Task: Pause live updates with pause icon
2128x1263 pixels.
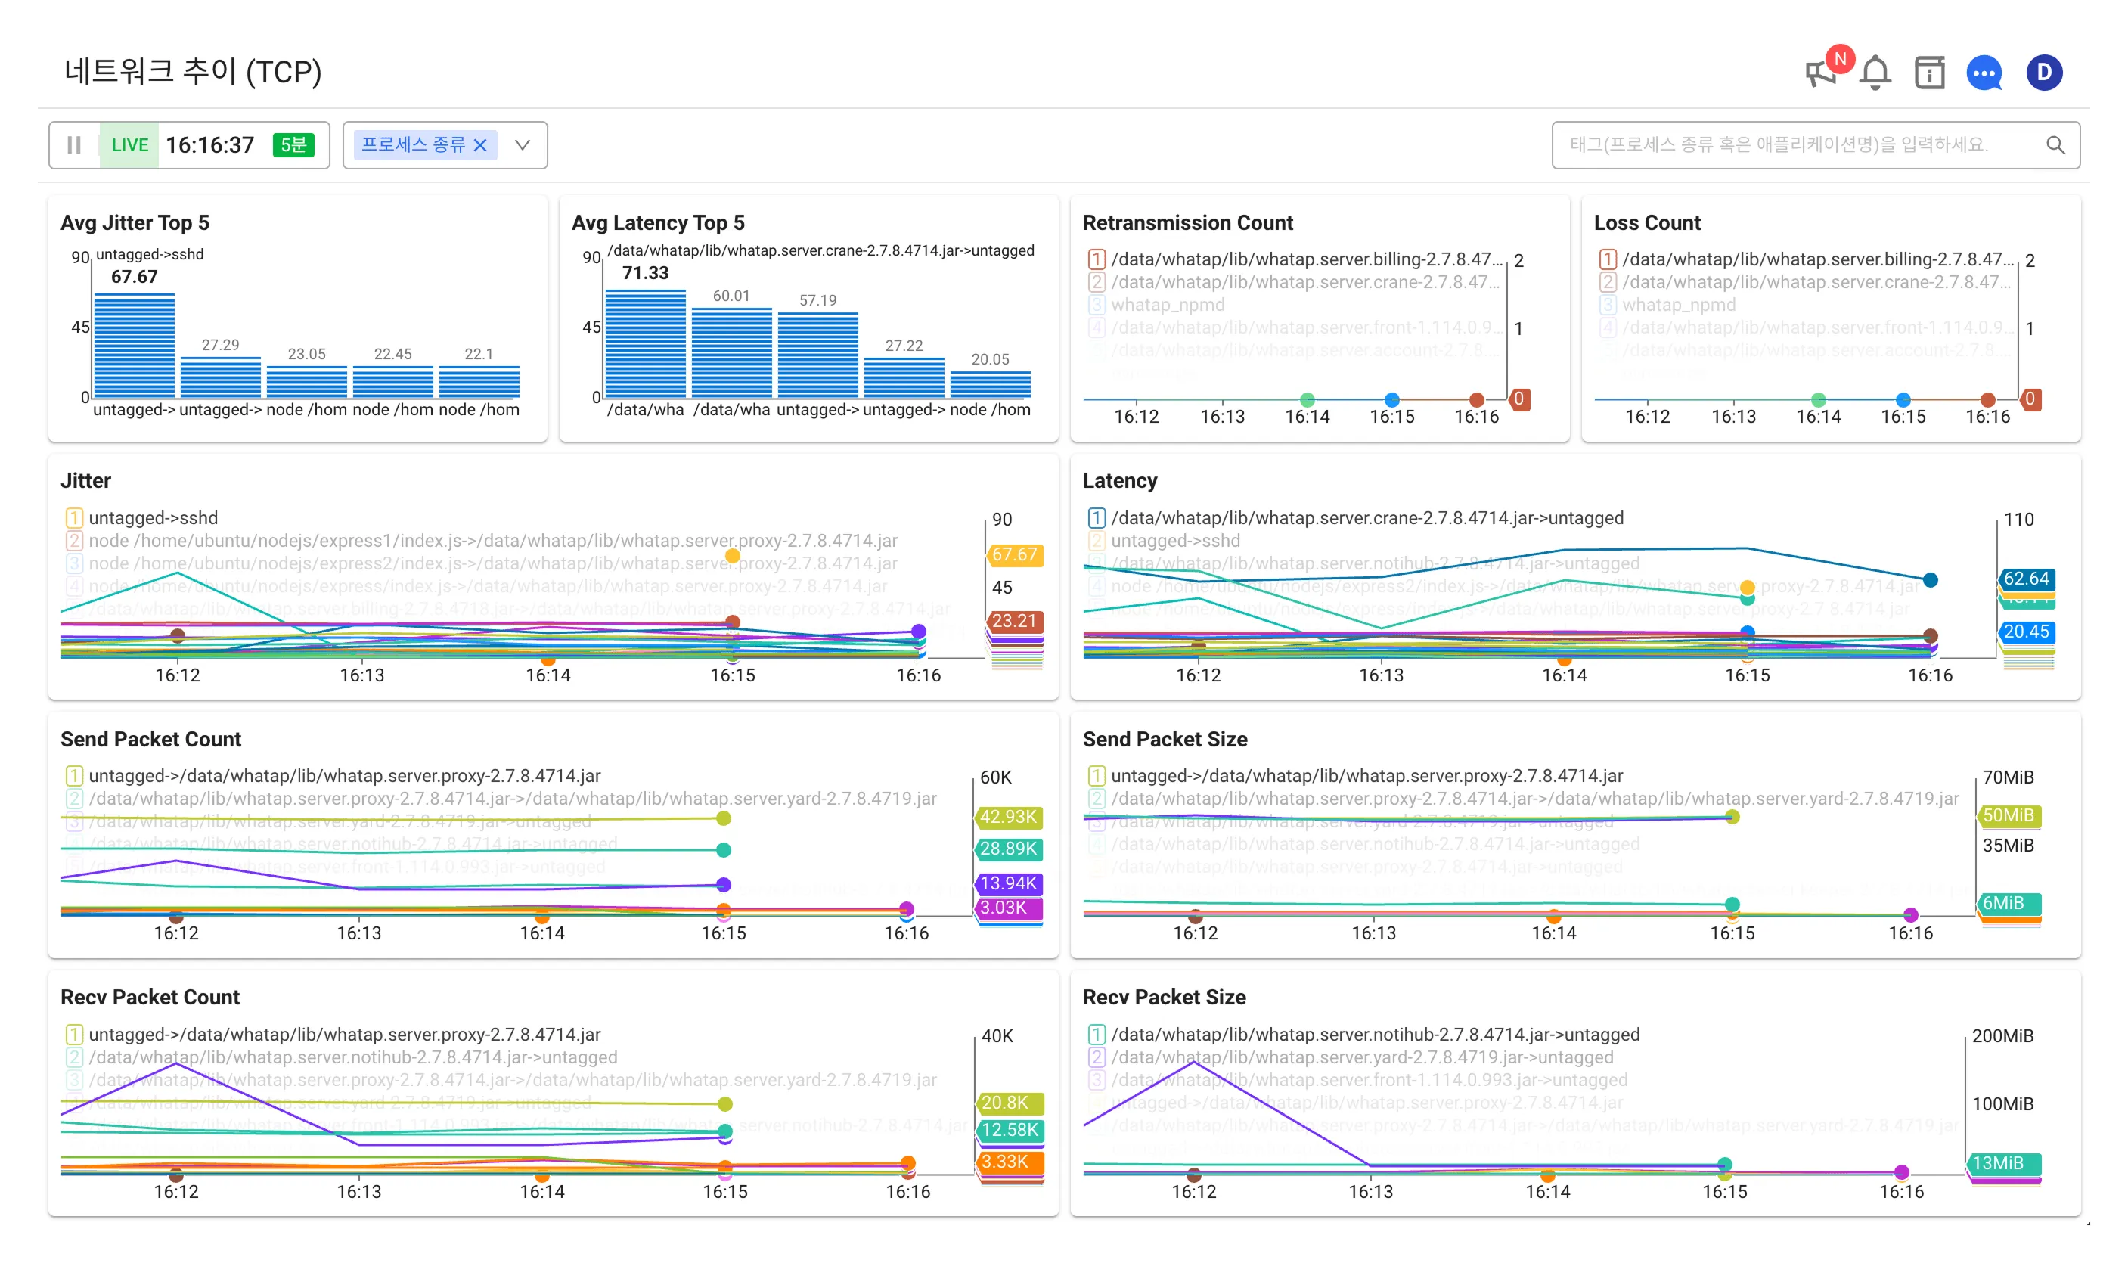Action: coord(74,144)
